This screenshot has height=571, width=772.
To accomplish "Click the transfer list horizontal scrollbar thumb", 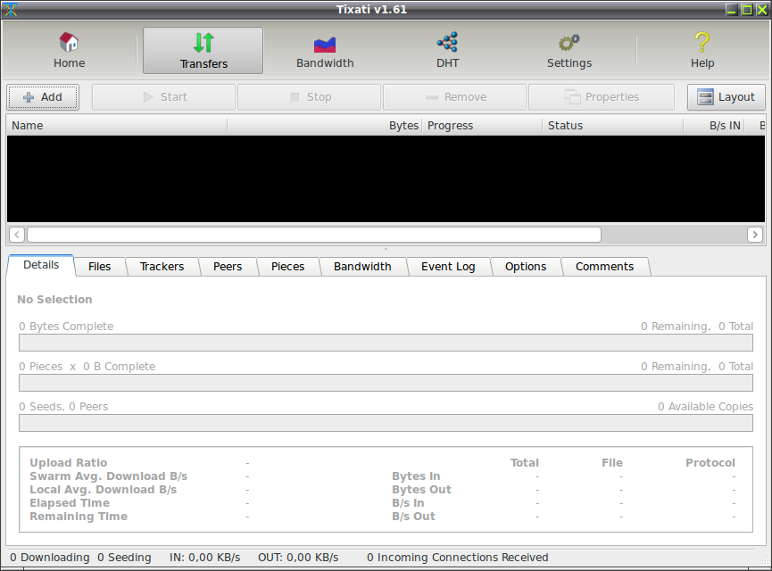I will (314, 235).
